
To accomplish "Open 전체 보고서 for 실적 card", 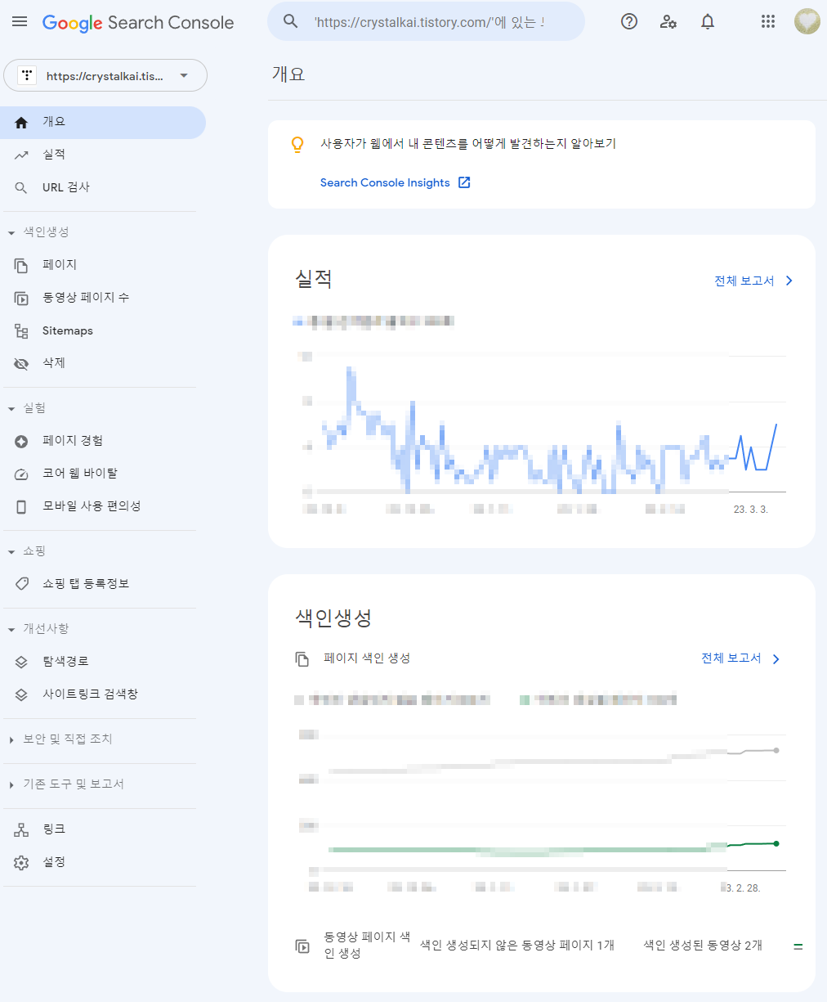I will [x=753, y=281].
